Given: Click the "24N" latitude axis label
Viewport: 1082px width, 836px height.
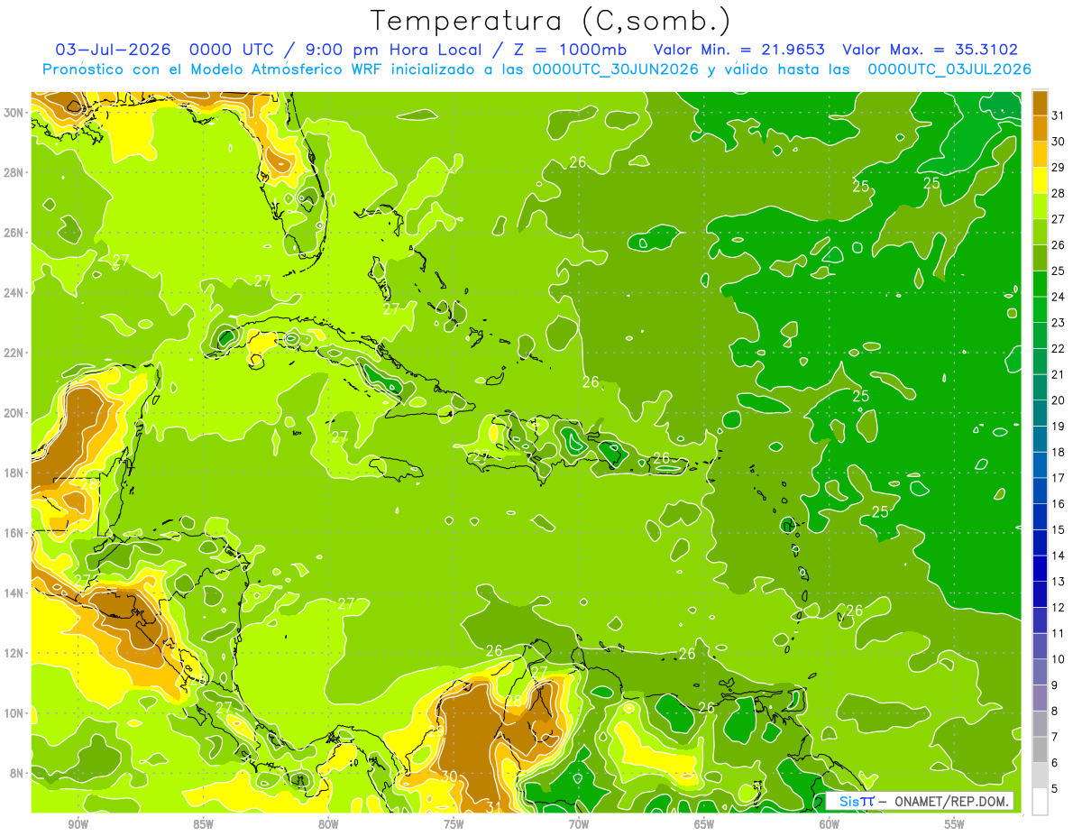Looking at the screenshot, I should tap(15, 293).
